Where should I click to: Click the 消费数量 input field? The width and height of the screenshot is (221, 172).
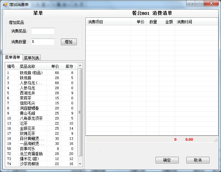coord(43,42)
